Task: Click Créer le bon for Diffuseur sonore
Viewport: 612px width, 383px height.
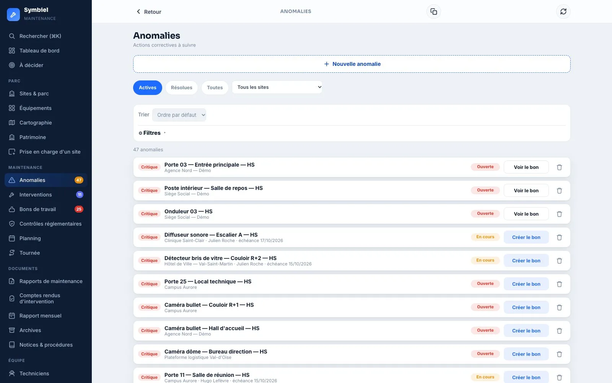Action: [x=526, y=237]
